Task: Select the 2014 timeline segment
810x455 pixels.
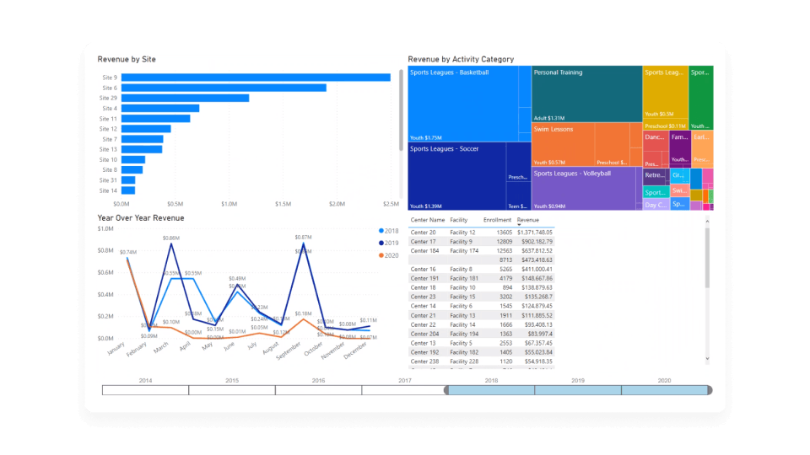Action: [x=146, y=390]
